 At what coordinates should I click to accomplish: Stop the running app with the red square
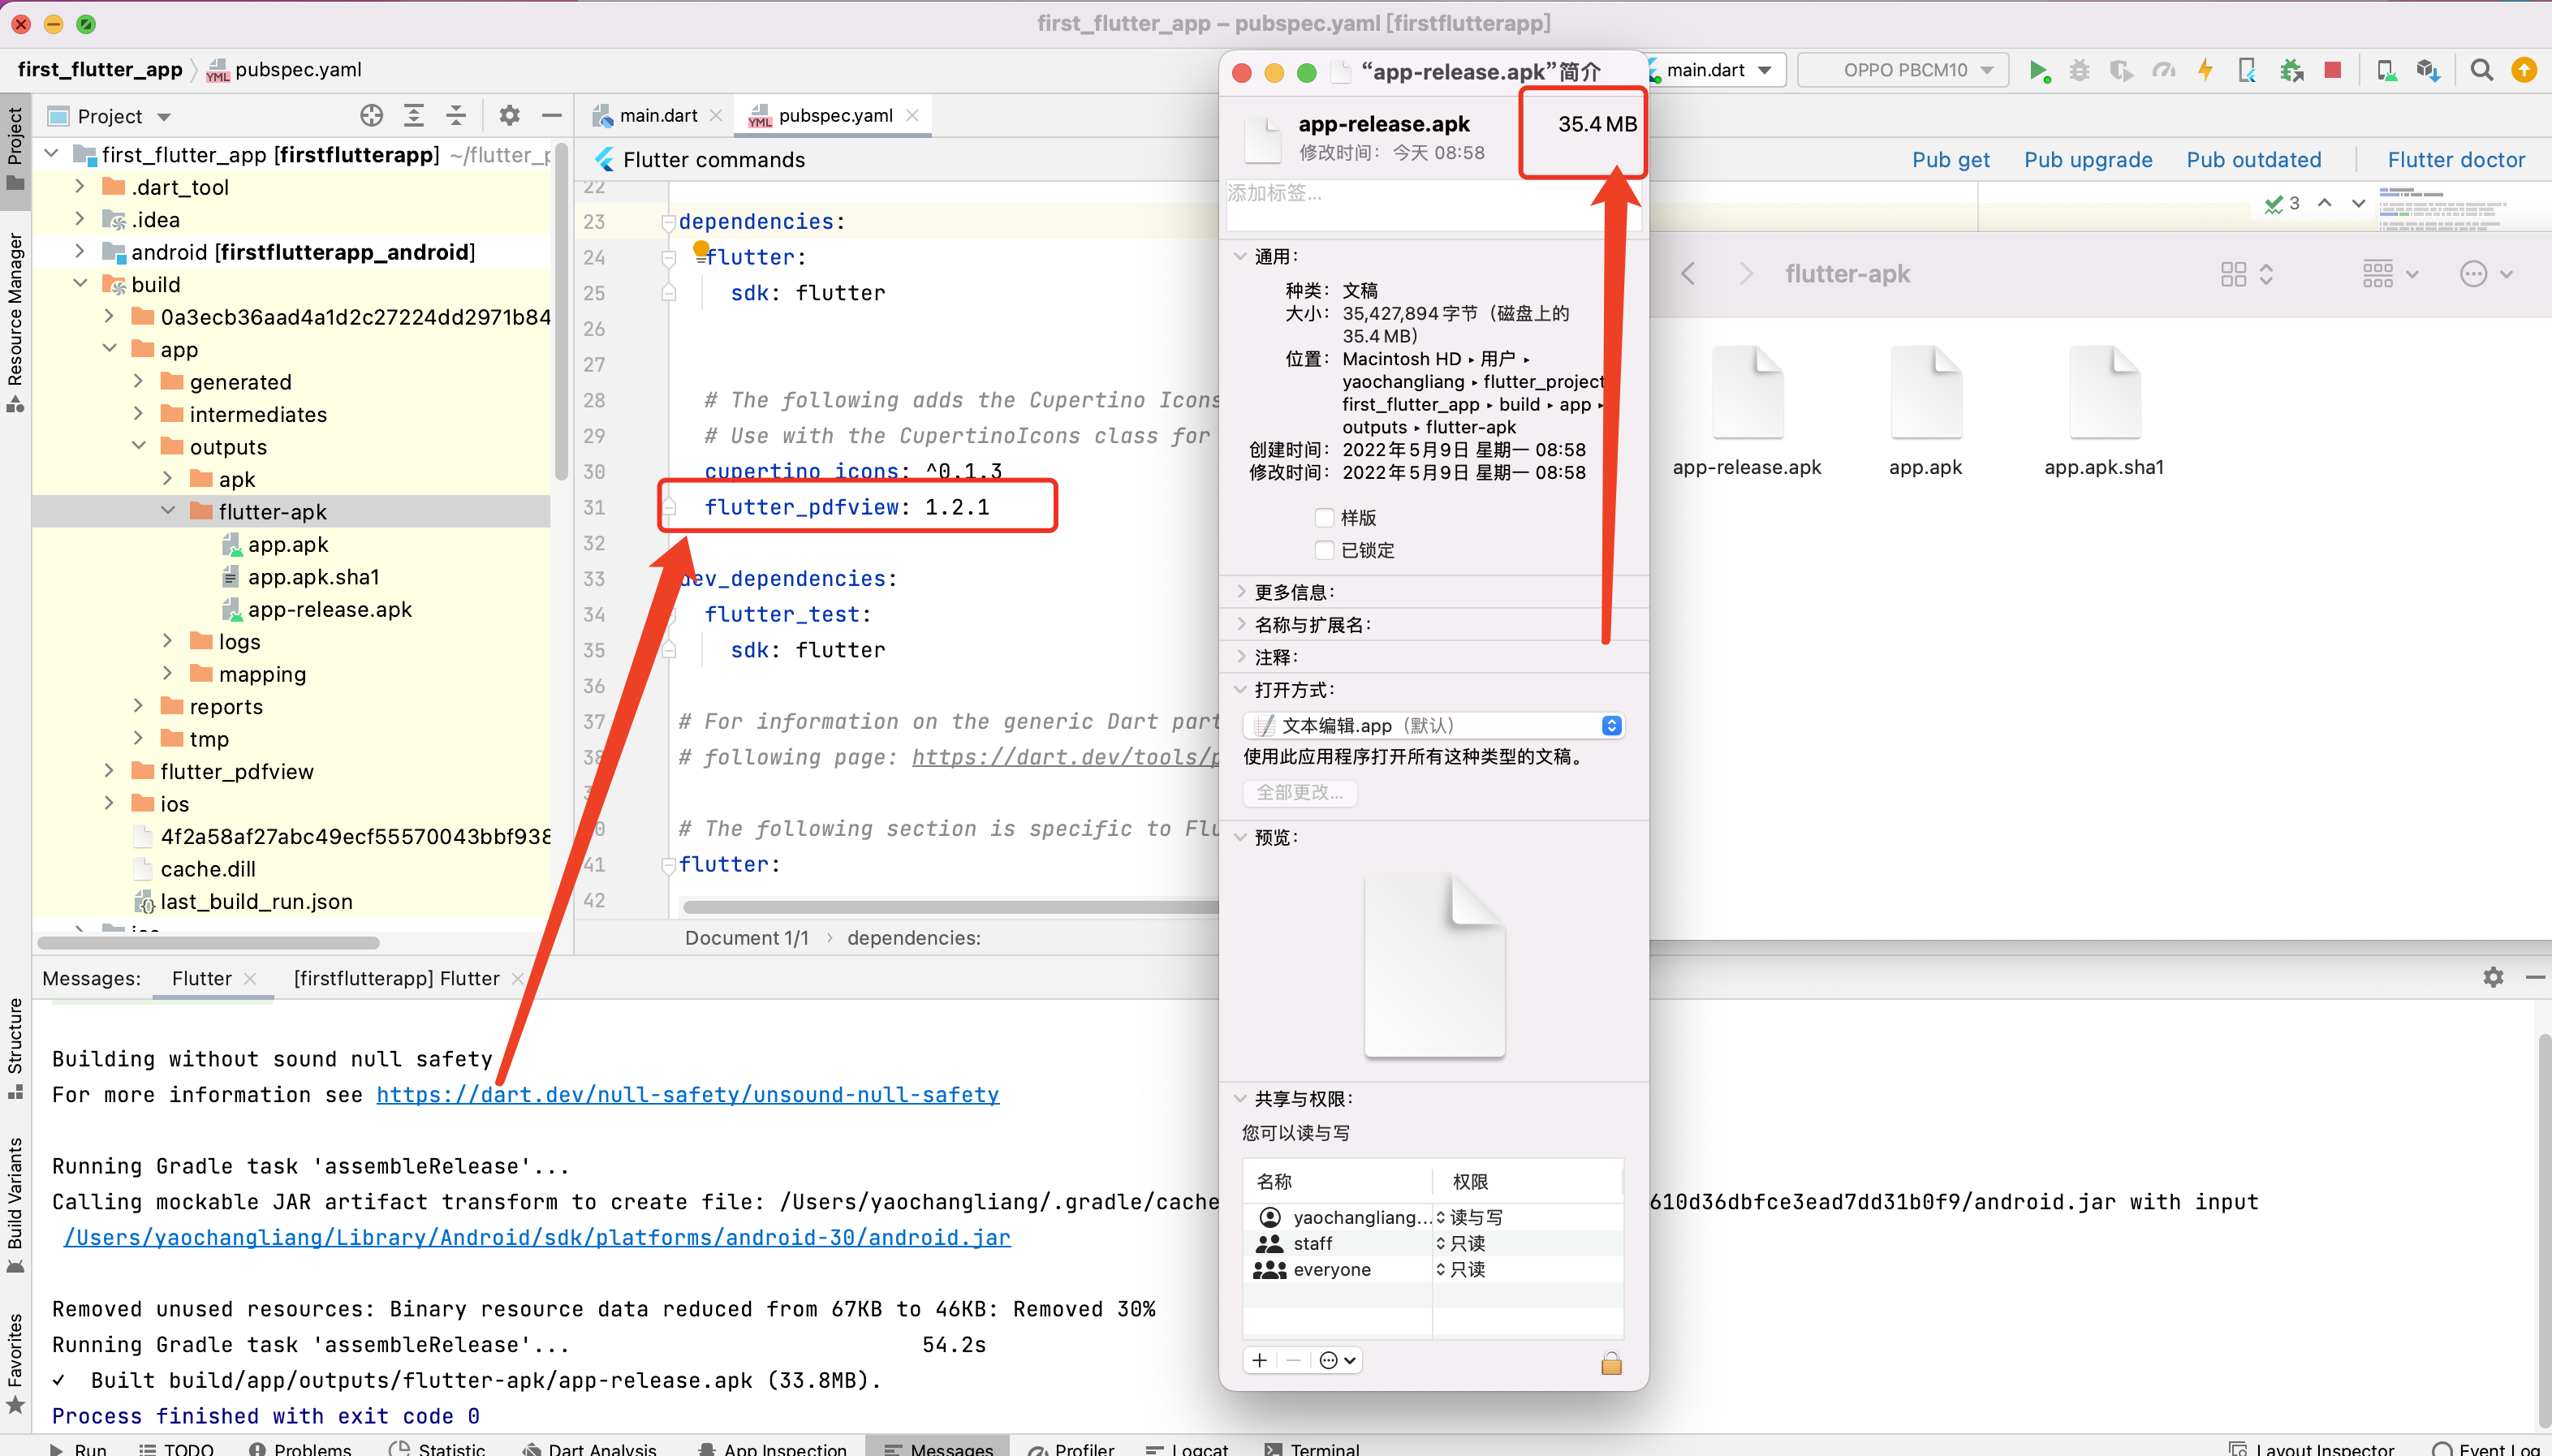click(2333, 70)
